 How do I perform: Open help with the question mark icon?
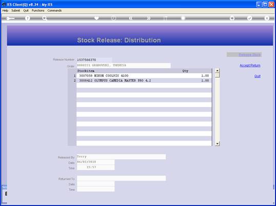point(27,18)
